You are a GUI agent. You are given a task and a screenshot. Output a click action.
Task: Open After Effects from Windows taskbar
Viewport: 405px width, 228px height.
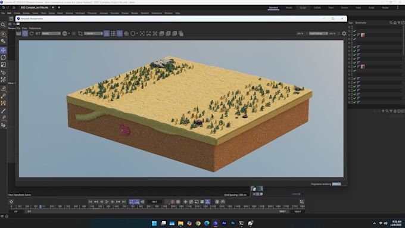tap(224, 223)
